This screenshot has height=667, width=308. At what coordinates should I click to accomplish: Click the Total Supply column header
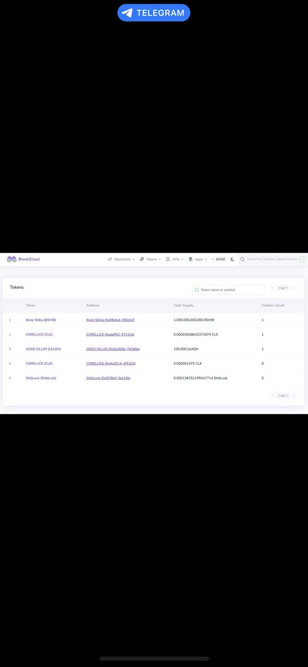click(x=184, y=305)
